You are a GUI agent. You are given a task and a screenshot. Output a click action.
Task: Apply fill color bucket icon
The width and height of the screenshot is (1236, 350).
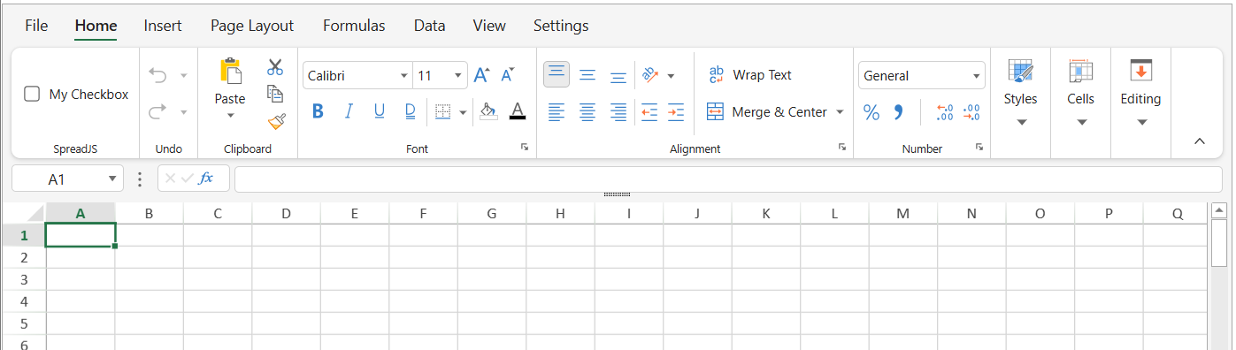(488, 111)
